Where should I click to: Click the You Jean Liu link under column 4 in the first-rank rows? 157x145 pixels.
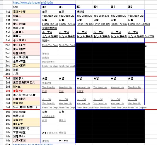pos(101,16)
